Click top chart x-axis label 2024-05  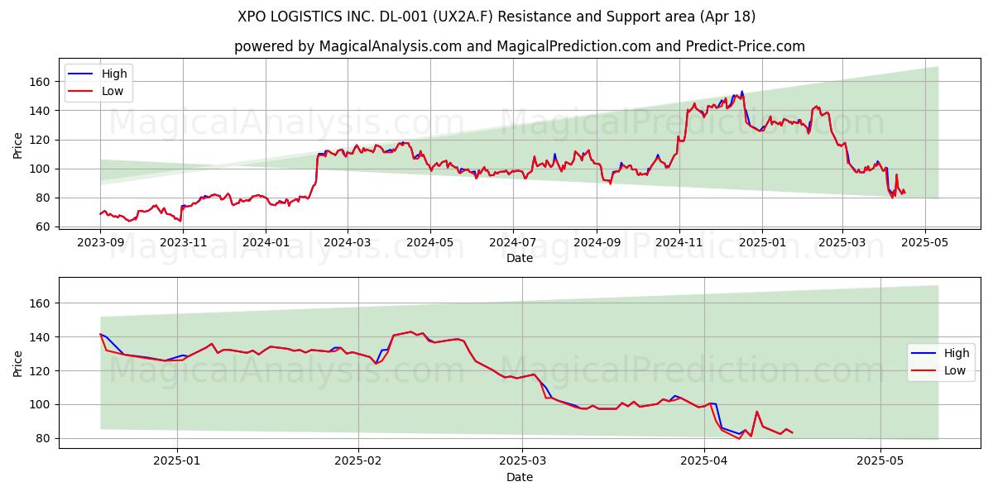point(430,243)
